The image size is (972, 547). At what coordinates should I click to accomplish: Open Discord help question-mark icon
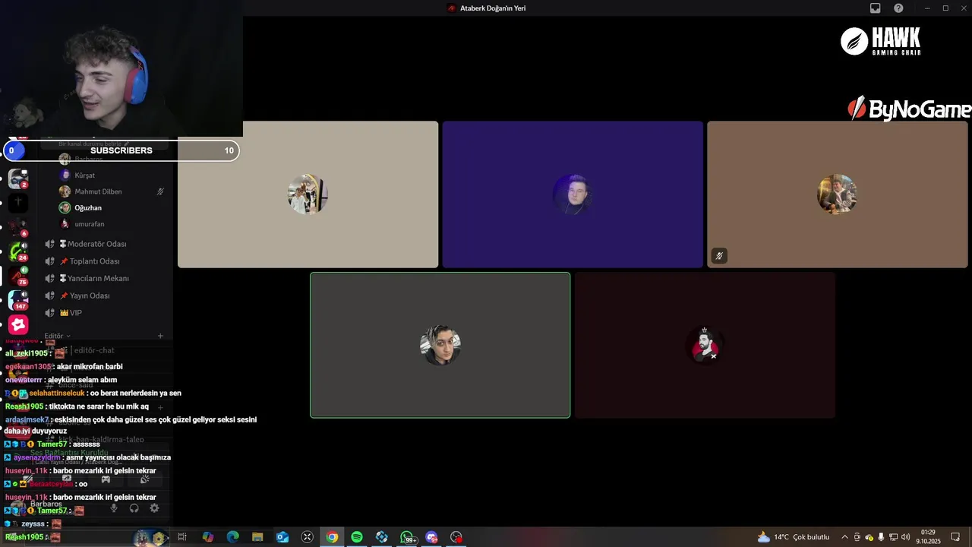[x=899, y=8]
